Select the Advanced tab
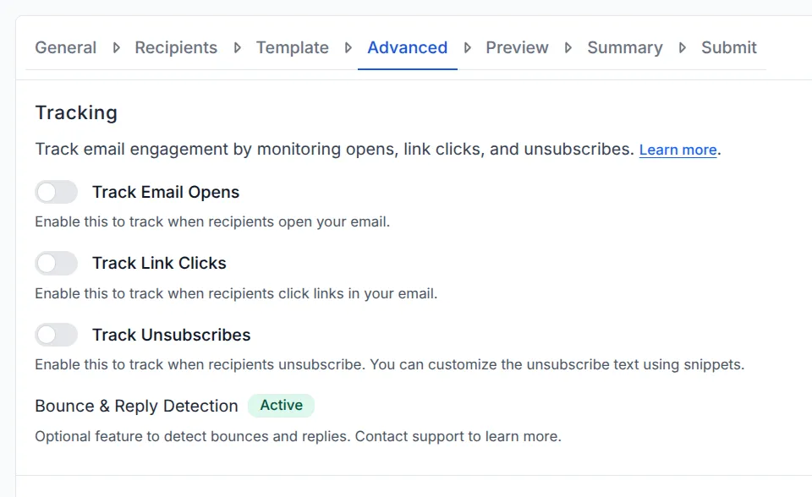 tap(408, 48)
